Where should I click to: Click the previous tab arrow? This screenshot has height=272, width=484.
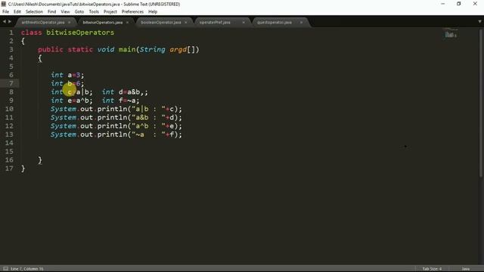tap(4, 22)
